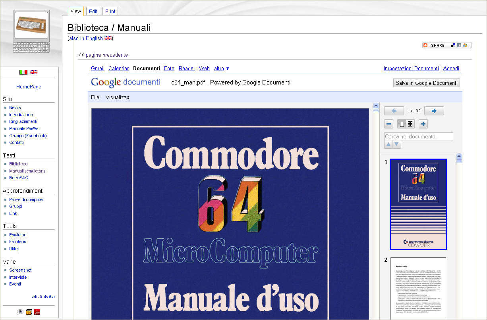Open Contatti sidebar link
Screen dimensions: 487x320
click(x=16, y=142)
